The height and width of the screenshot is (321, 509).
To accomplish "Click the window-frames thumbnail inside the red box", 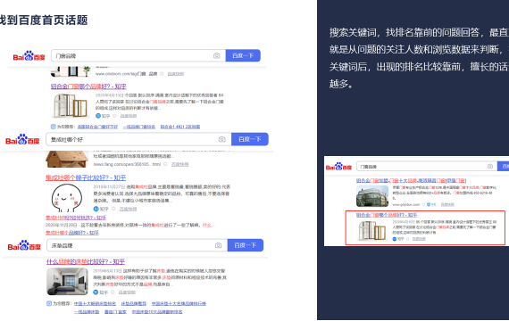I will [x=372, y=231].
